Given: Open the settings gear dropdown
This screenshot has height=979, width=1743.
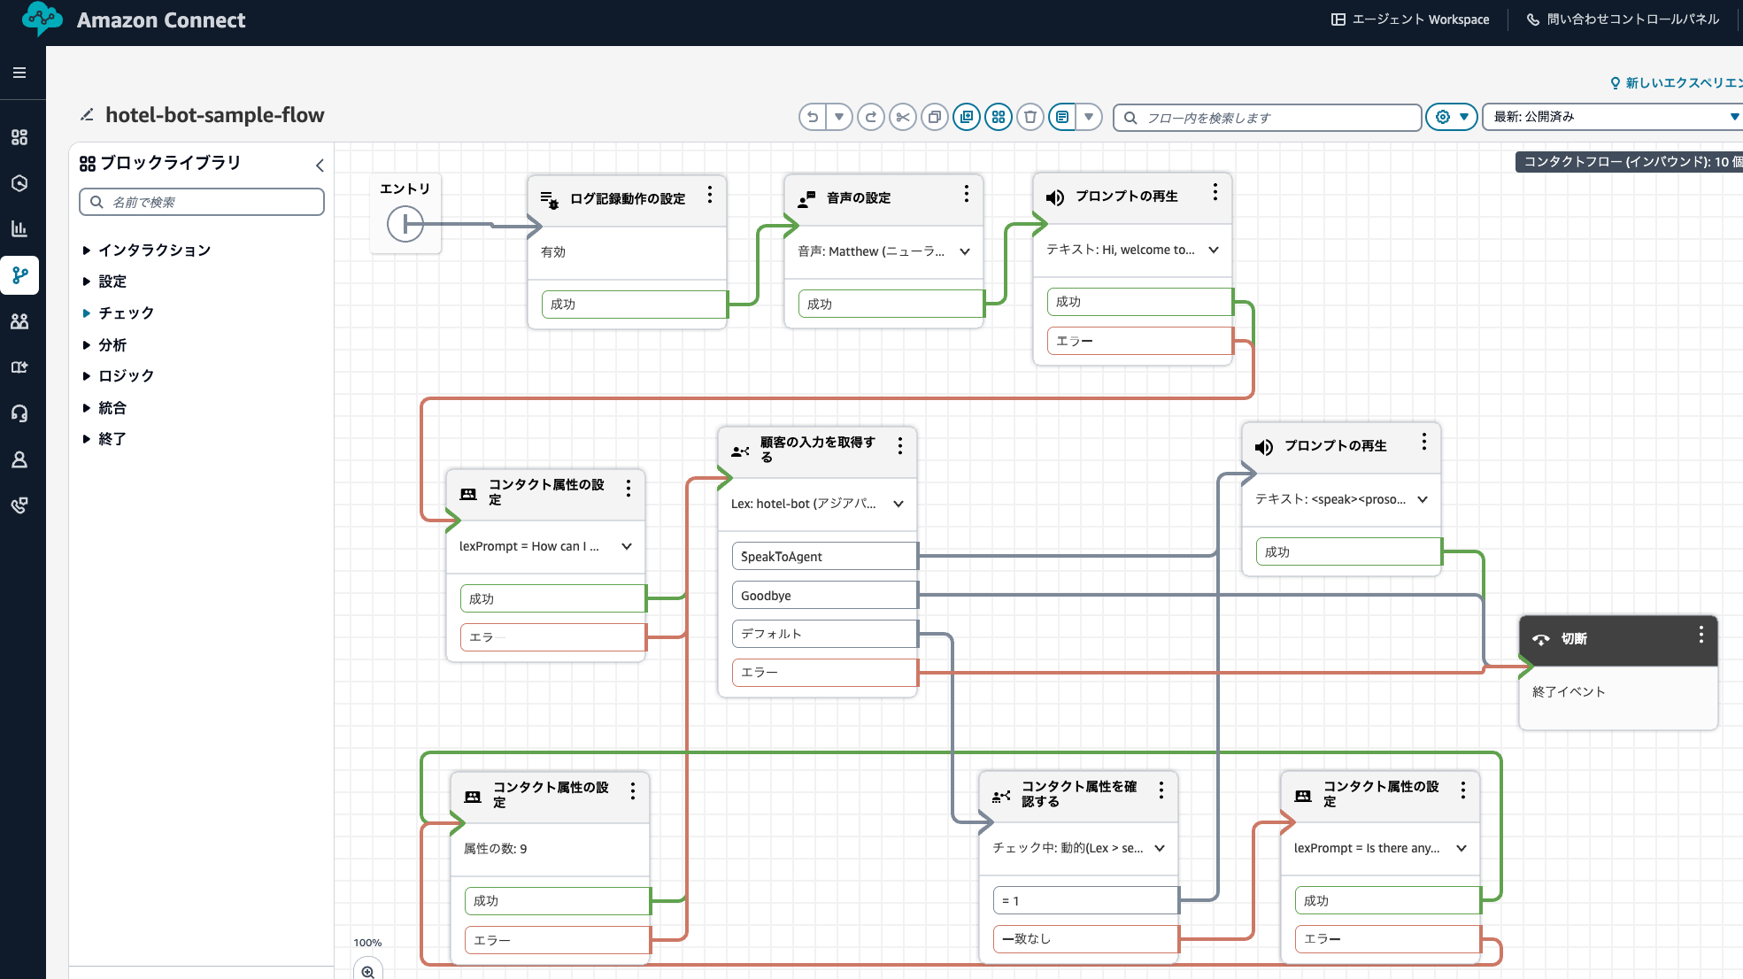Looking at the screenshot, I should (1451, 117).
